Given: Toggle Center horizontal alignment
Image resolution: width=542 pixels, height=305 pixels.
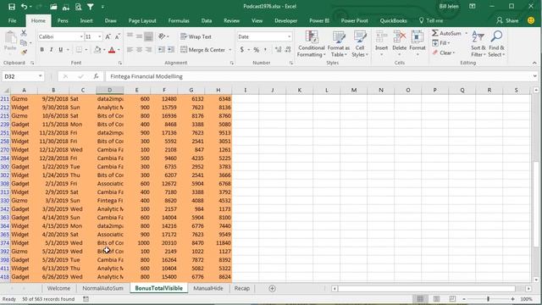Looking at the screenshot, I should click(139, 50).
